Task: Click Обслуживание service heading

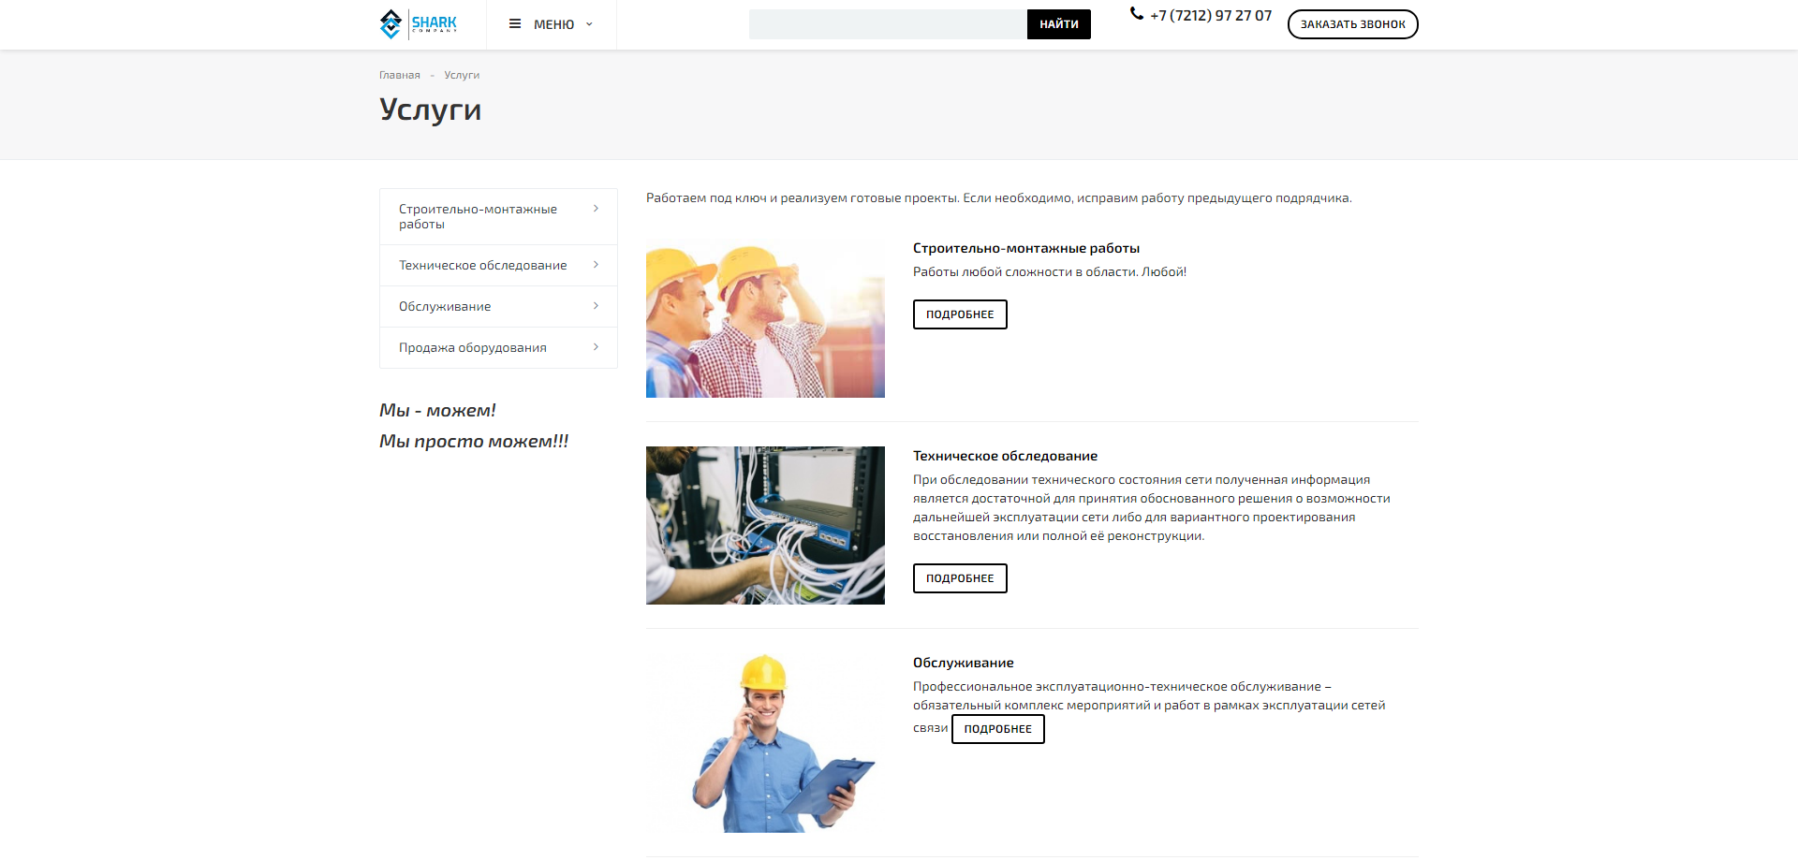Action: (x=964, y=663)
